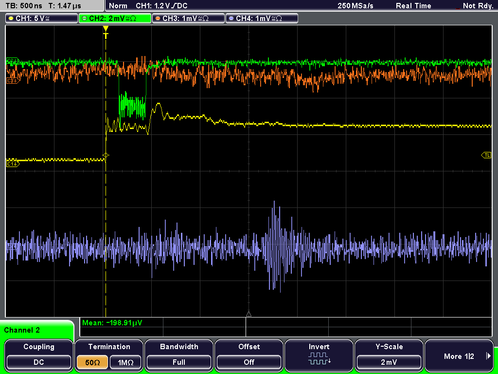Viewport: 498px width, 374px height.
Task: Click the T: 1.47 µs trigger time readout
Action: click(65, 6)
